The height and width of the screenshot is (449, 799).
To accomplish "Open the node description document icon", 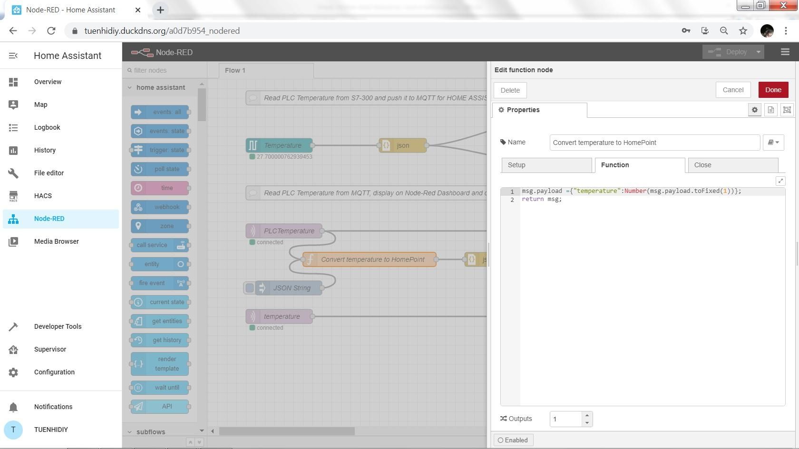I will (770, 110).
